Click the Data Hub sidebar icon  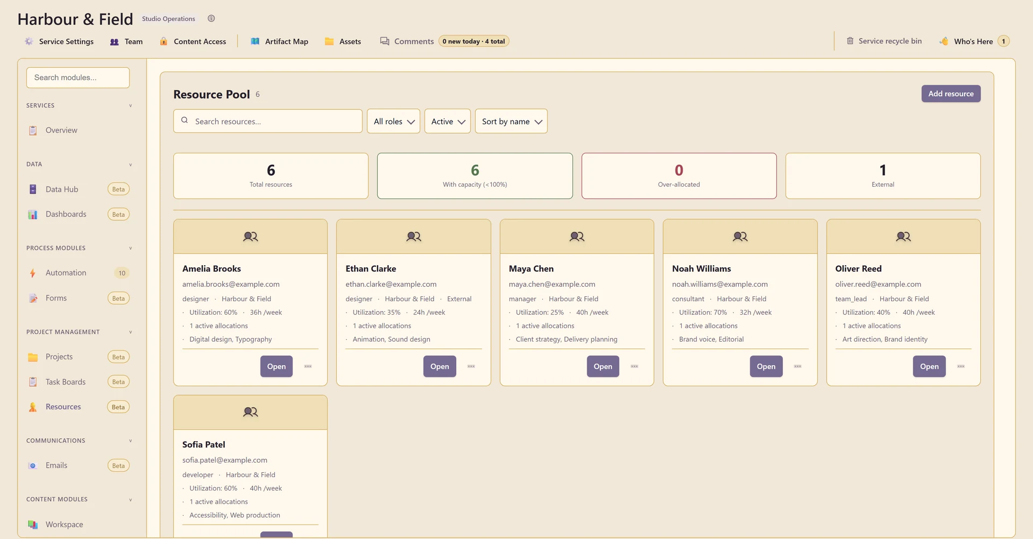pyautogui.click(x=33, y=189)
